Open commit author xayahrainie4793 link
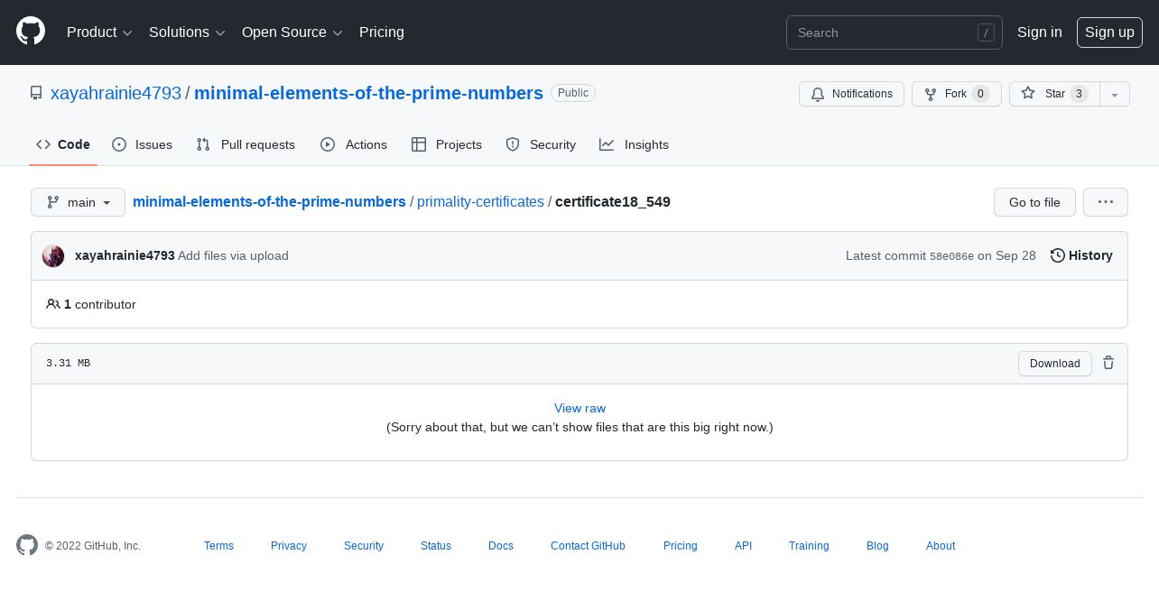 [x=125, y=255]
